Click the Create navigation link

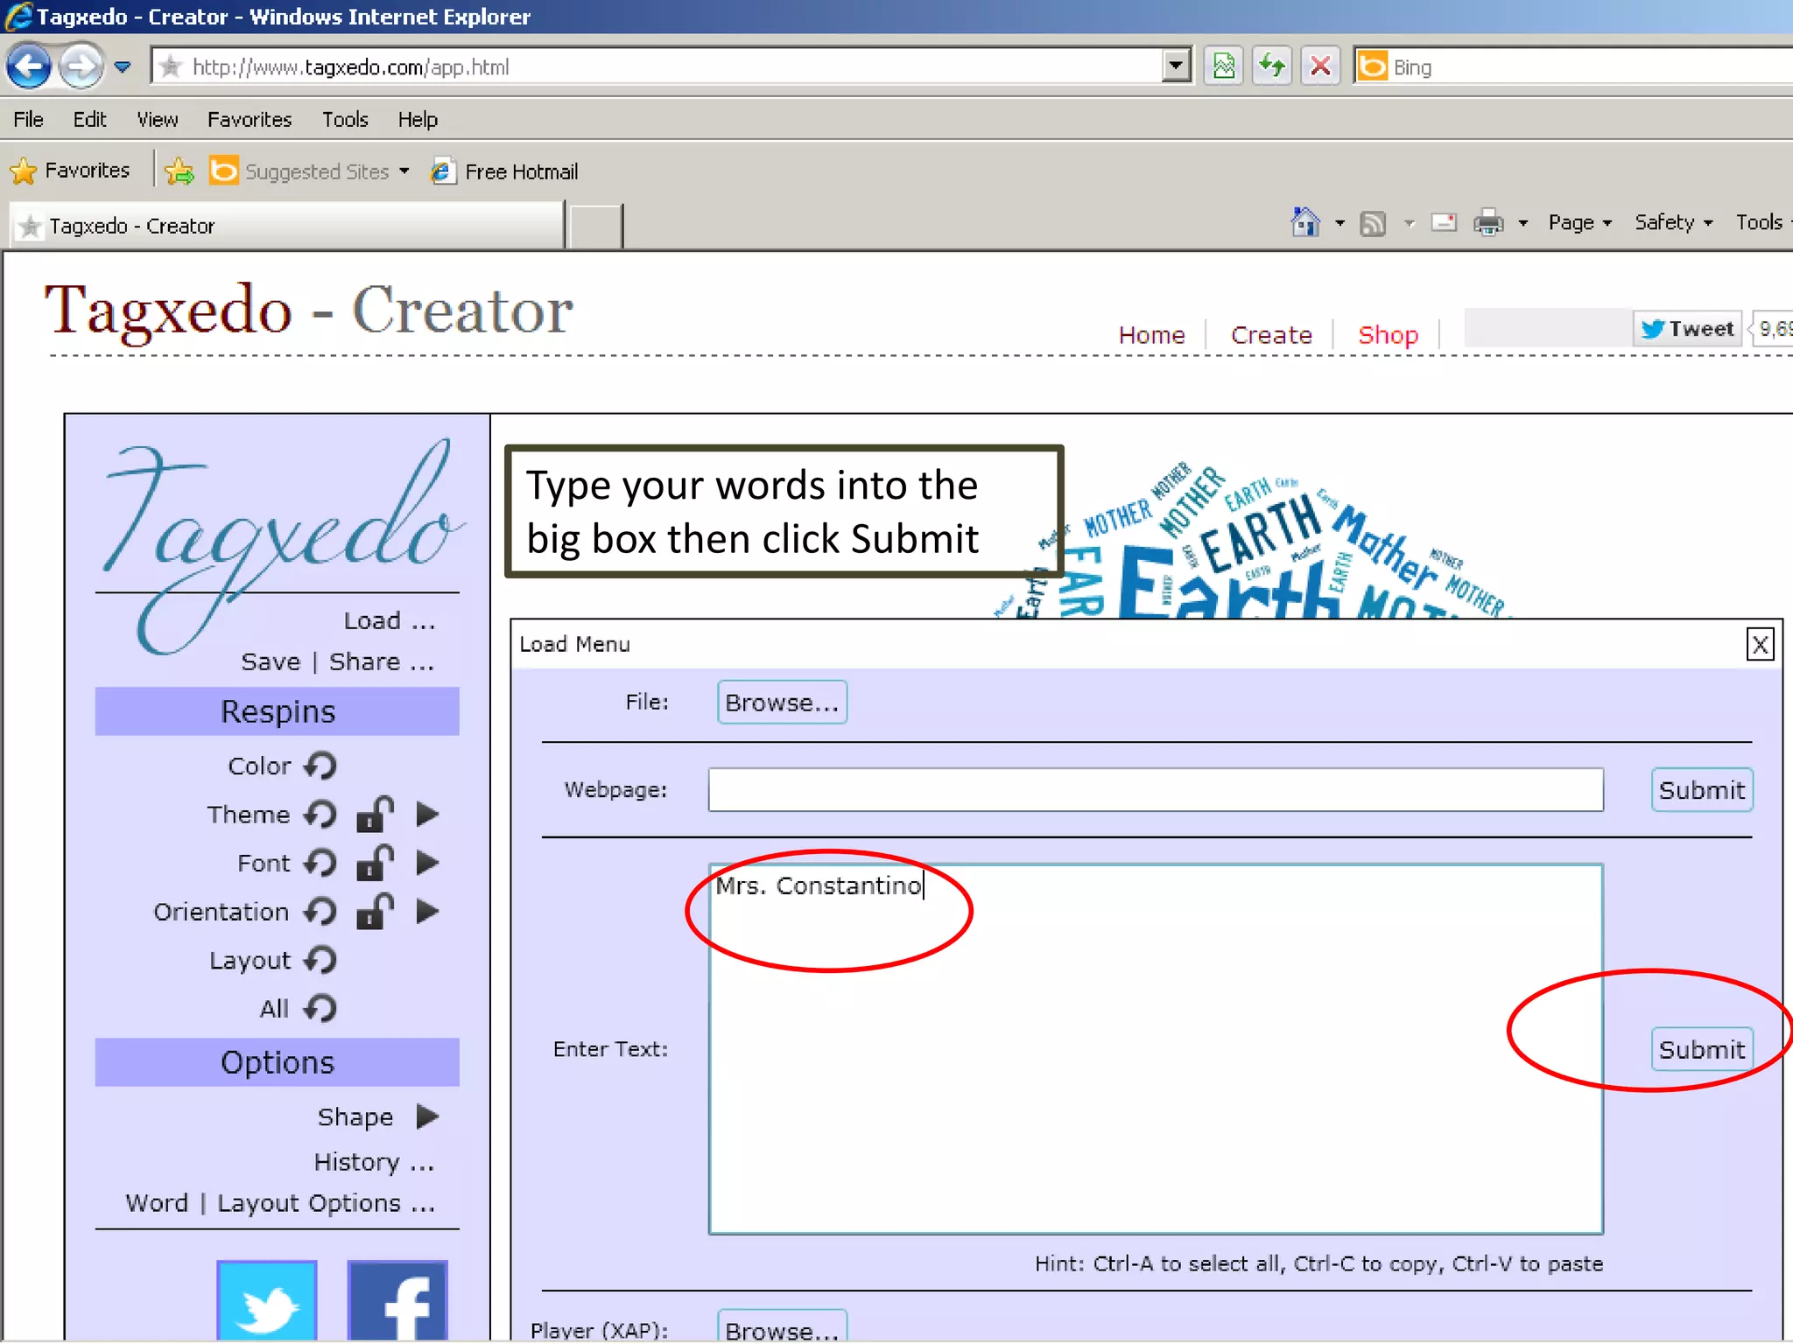1271,335
